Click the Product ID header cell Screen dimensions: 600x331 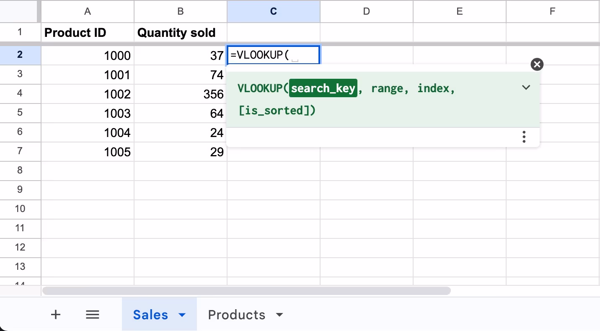pyautogui.click(x=88, y=33)
